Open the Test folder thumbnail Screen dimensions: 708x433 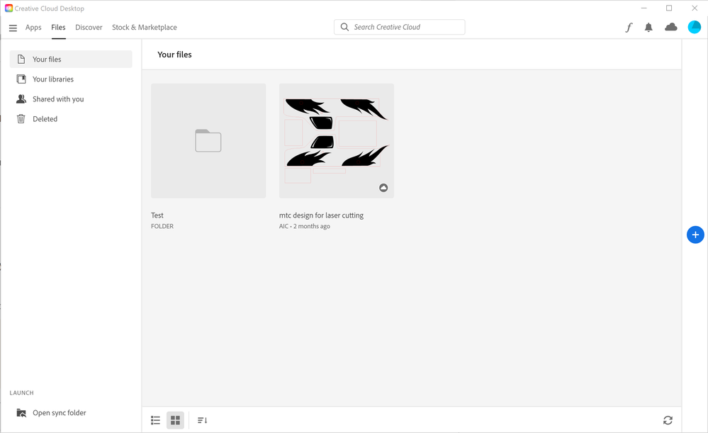coord(208,141)
